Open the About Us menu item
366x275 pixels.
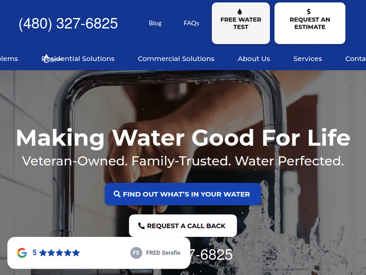coord(254,59)
